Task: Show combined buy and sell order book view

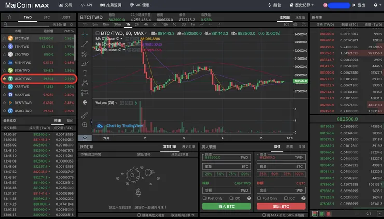Action: 316,214
